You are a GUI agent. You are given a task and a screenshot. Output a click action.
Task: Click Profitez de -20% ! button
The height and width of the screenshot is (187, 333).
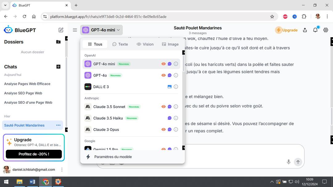[x=34, y=154]
